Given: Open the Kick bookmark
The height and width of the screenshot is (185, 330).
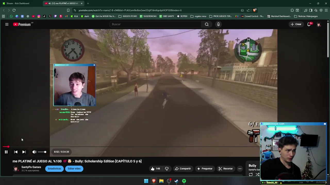Looking at the screenshot, I should pyautogui.click(x=74, y=16).
